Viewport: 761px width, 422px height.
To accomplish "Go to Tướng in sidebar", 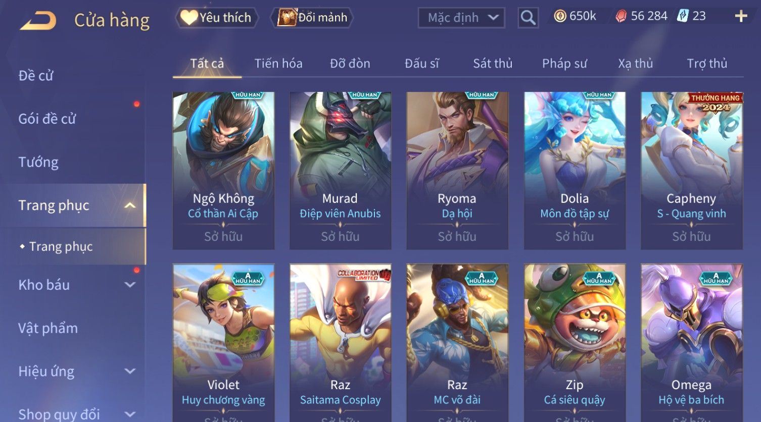I will pos(38,162).
